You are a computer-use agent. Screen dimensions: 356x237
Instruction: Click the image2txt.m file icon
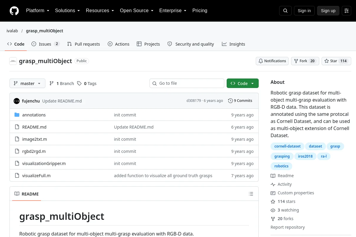point(17,139)
